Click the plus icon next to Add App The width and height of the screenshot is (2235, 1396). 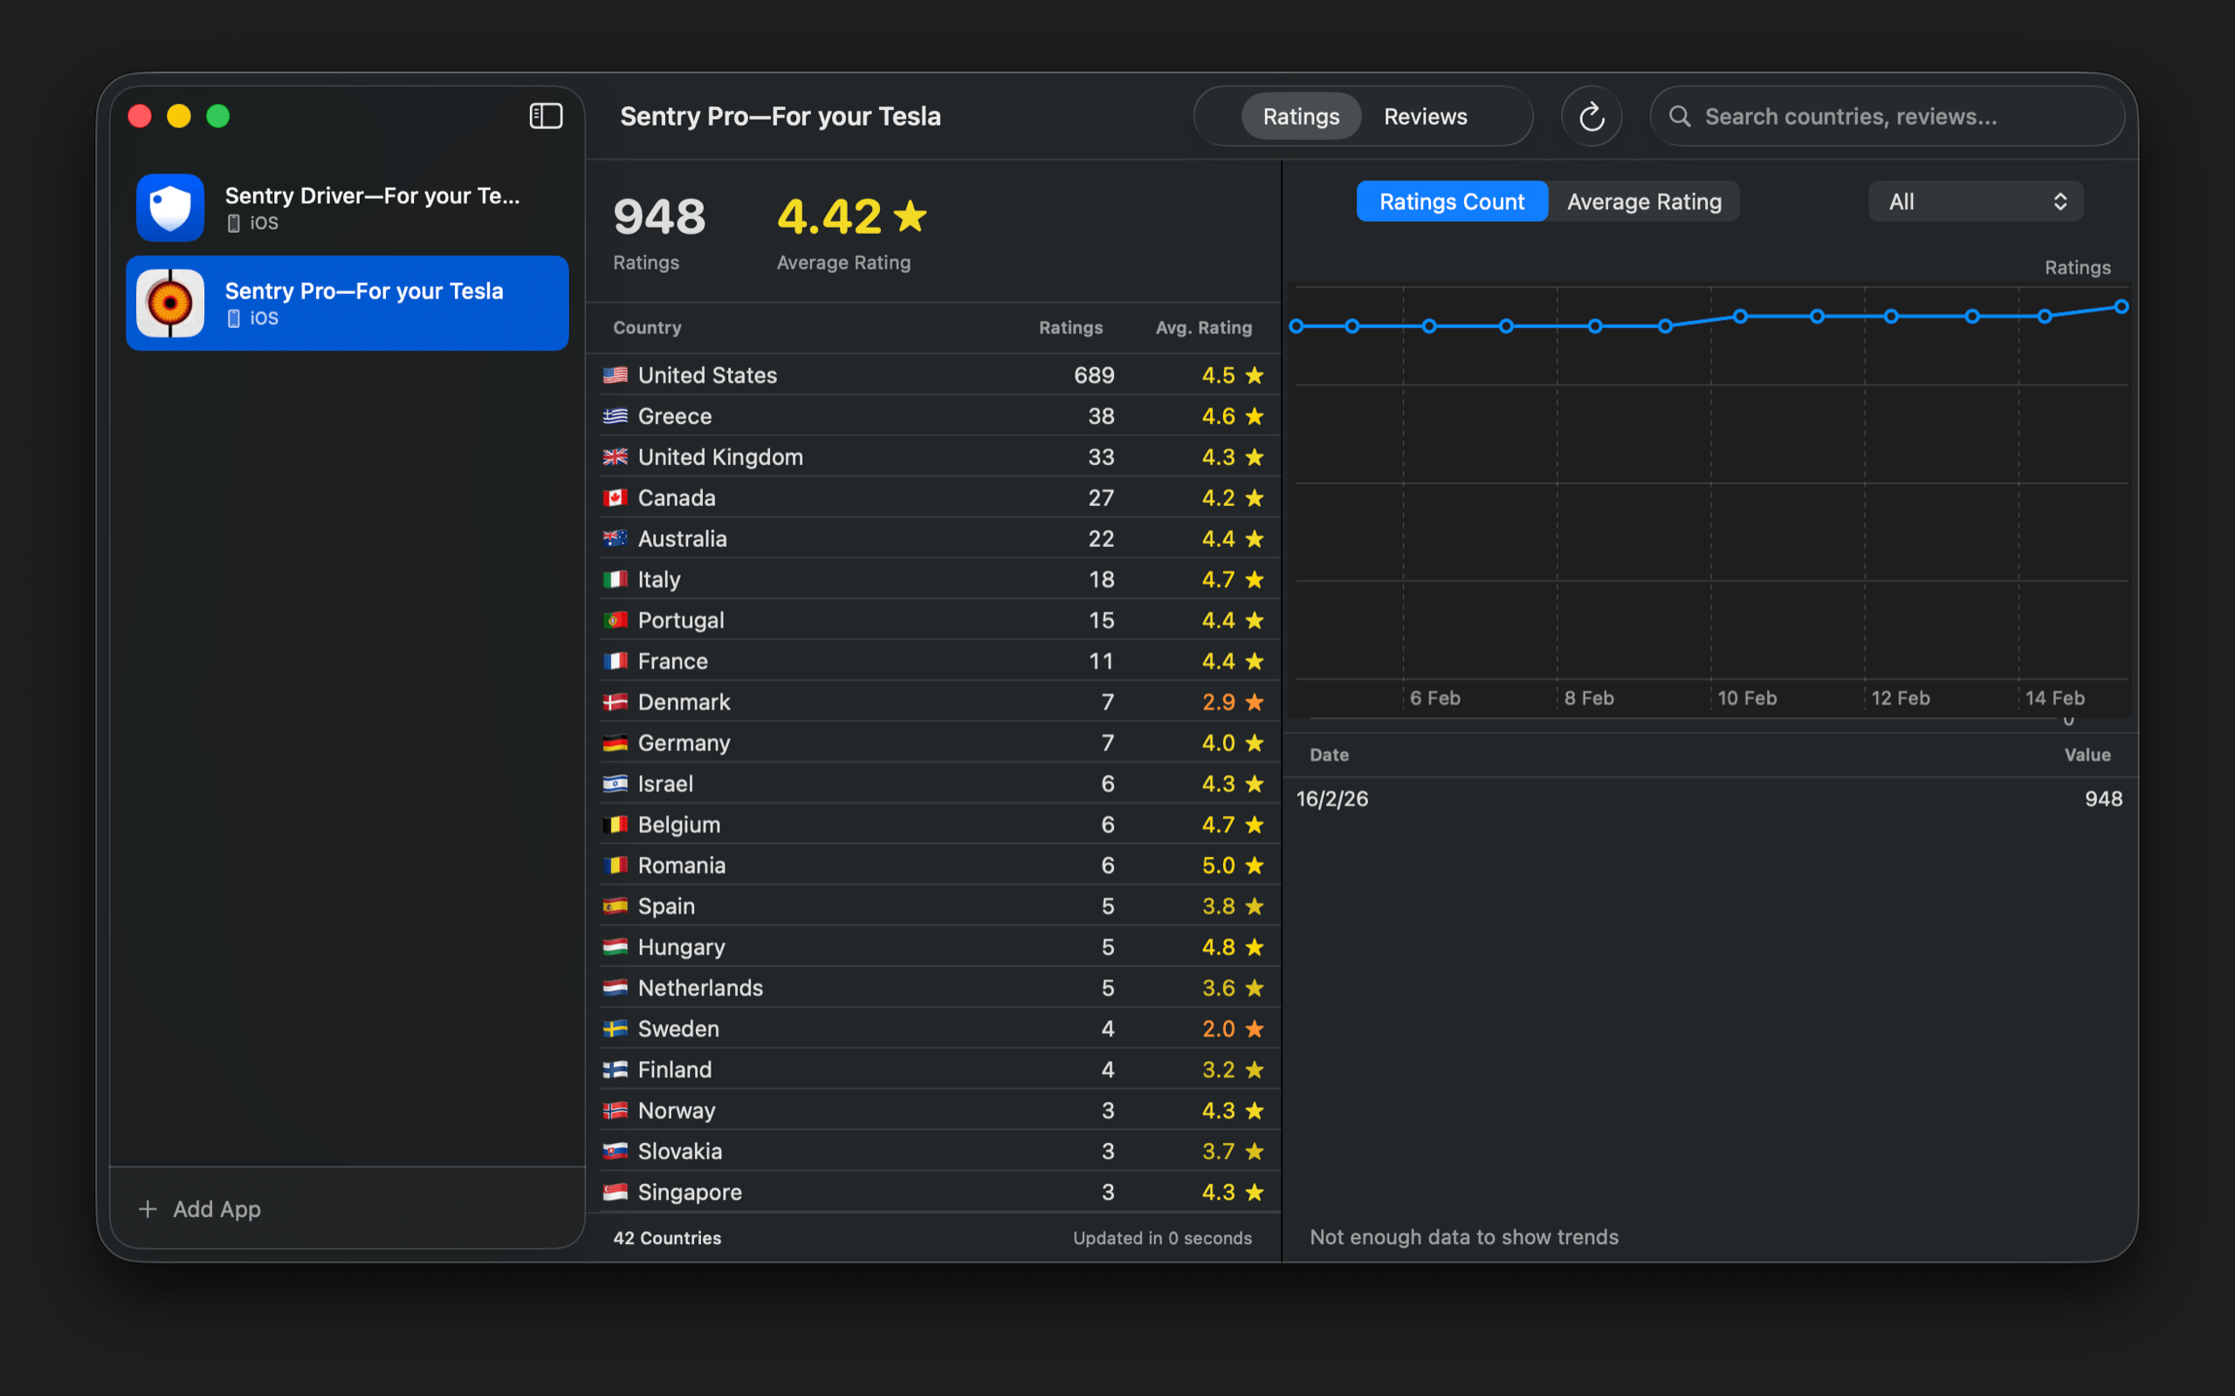coord(148,1208)
